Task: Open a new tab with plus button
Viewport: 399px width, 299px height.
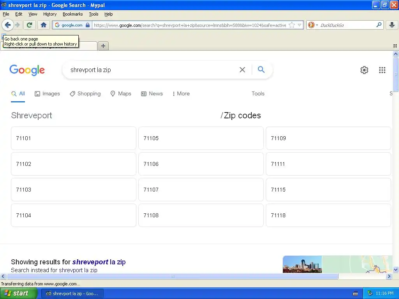Action: (x=103, y=46)
